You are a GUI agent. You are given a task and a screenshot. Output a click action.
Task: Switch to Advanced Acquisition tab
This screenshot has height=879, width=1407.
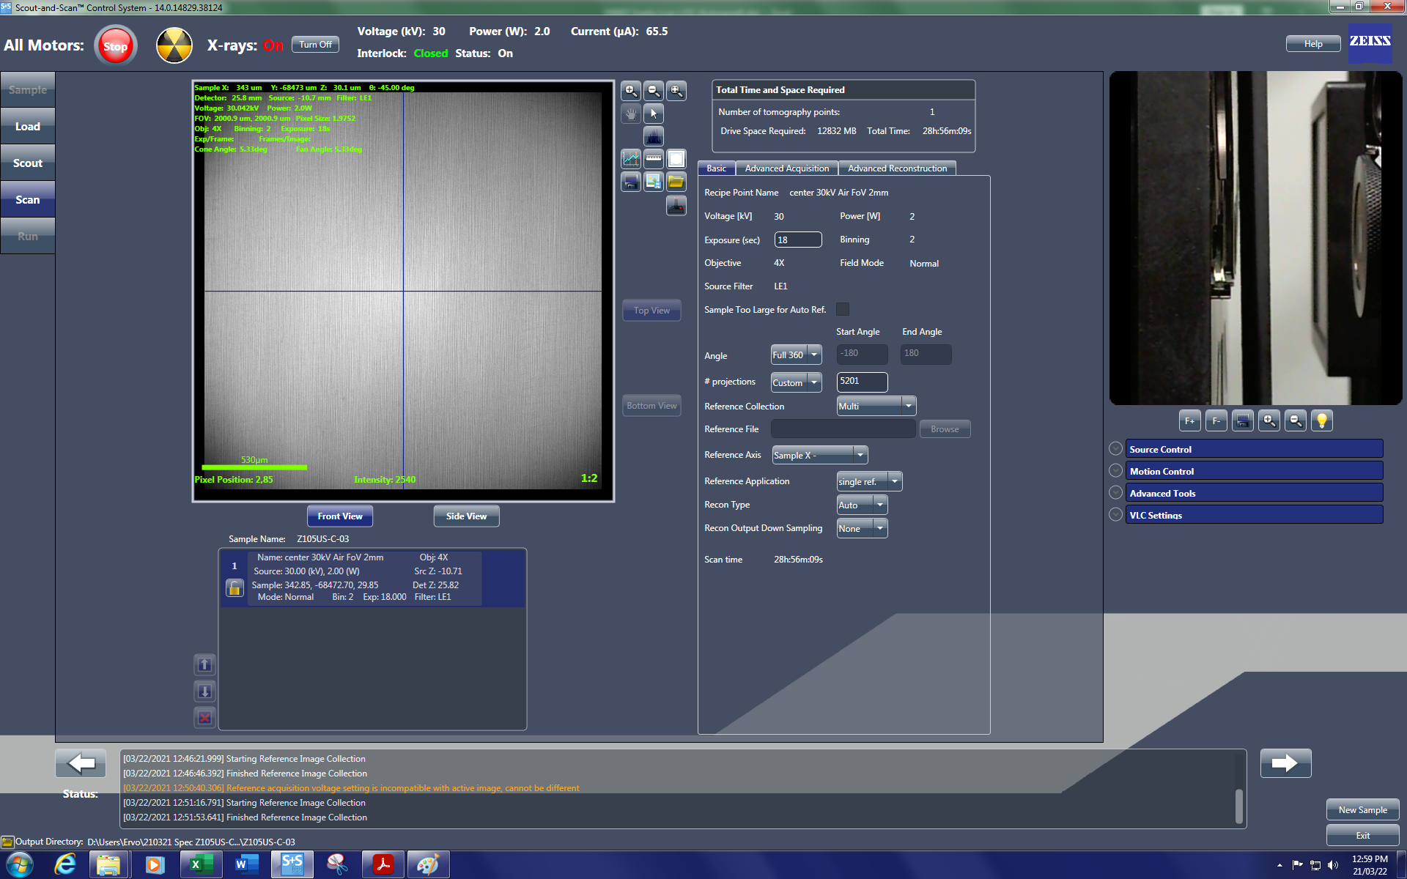point(786,168)
